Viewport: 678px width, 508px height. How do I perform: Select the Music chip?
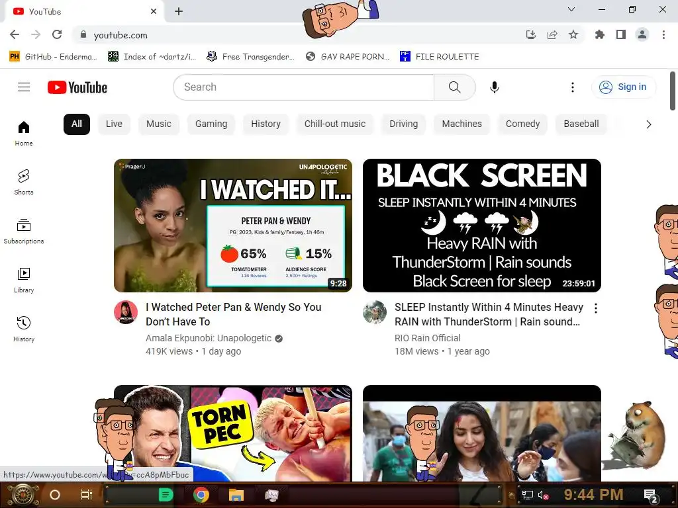pyautogui.click(x=159, y=124)
